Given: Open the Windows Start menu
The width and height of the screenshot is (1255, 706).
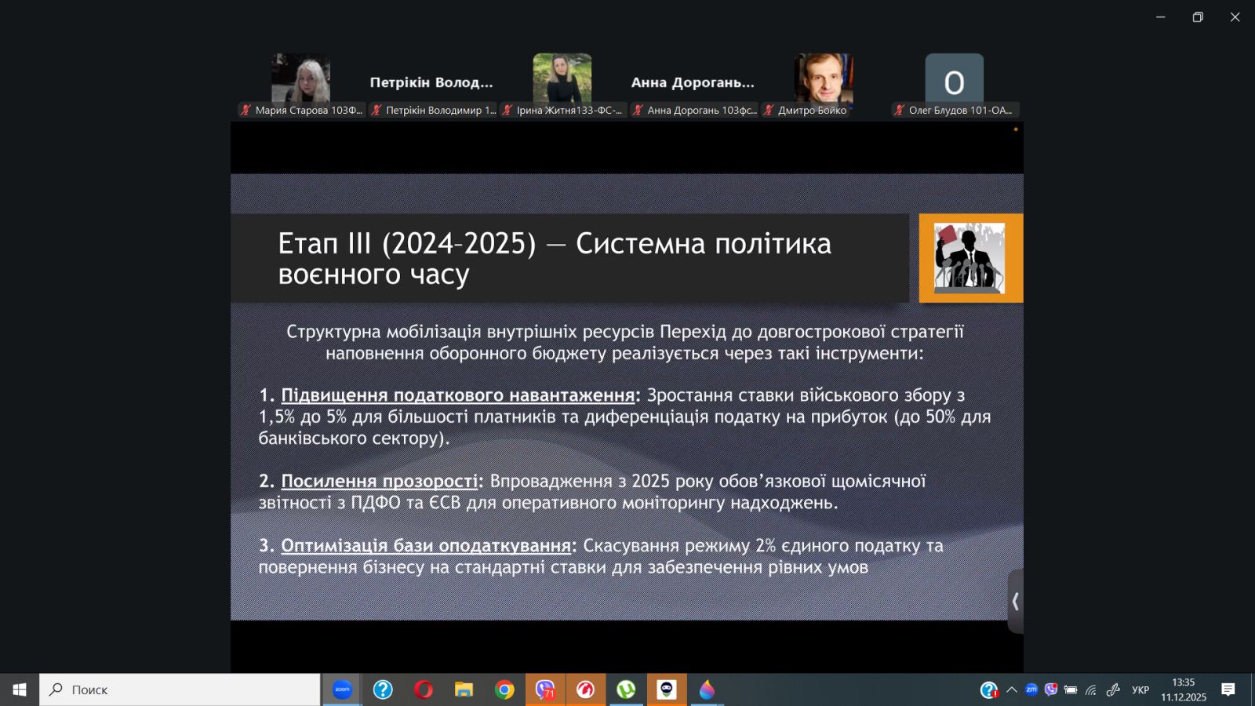Looking at the screenshot, I should pos(20,690).
